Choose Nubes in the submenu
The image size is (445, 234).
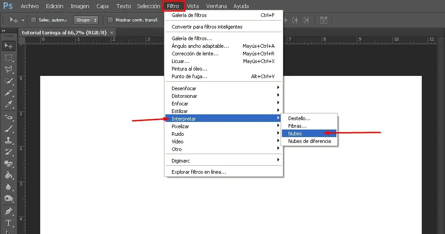[x=309, y=134]
